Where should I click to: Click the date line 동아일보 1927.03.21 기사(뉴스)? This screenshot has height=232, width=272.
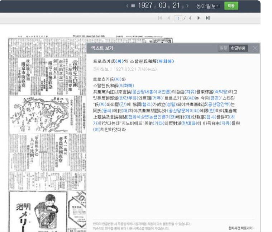[x=125, y=69]
